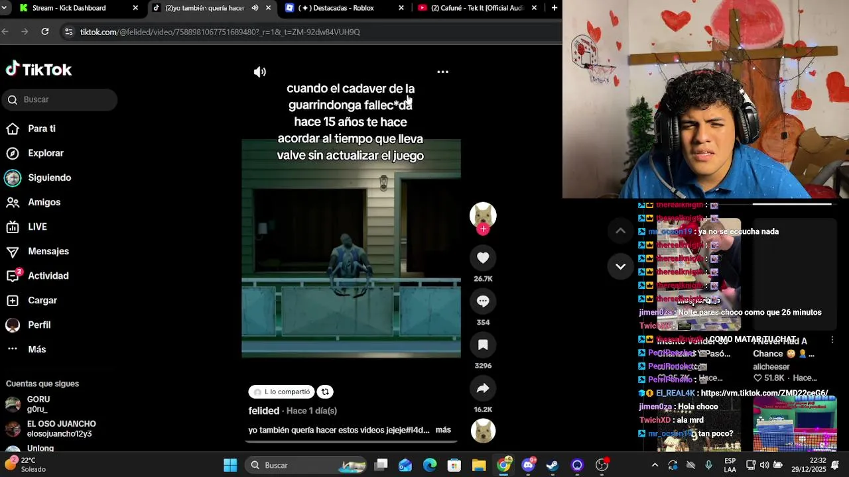Click the tiktok.com address bar URL
The height and width of the screenshot is (477, 849).
click(x=220, y=32)
